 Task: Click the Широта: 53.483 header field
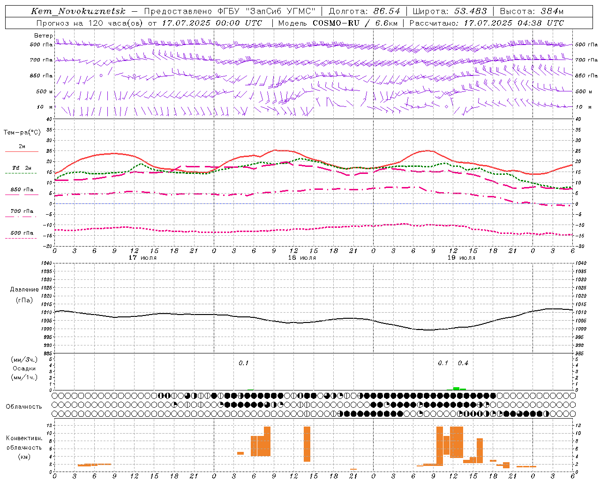pyautogui.click(x=450, y=11)
